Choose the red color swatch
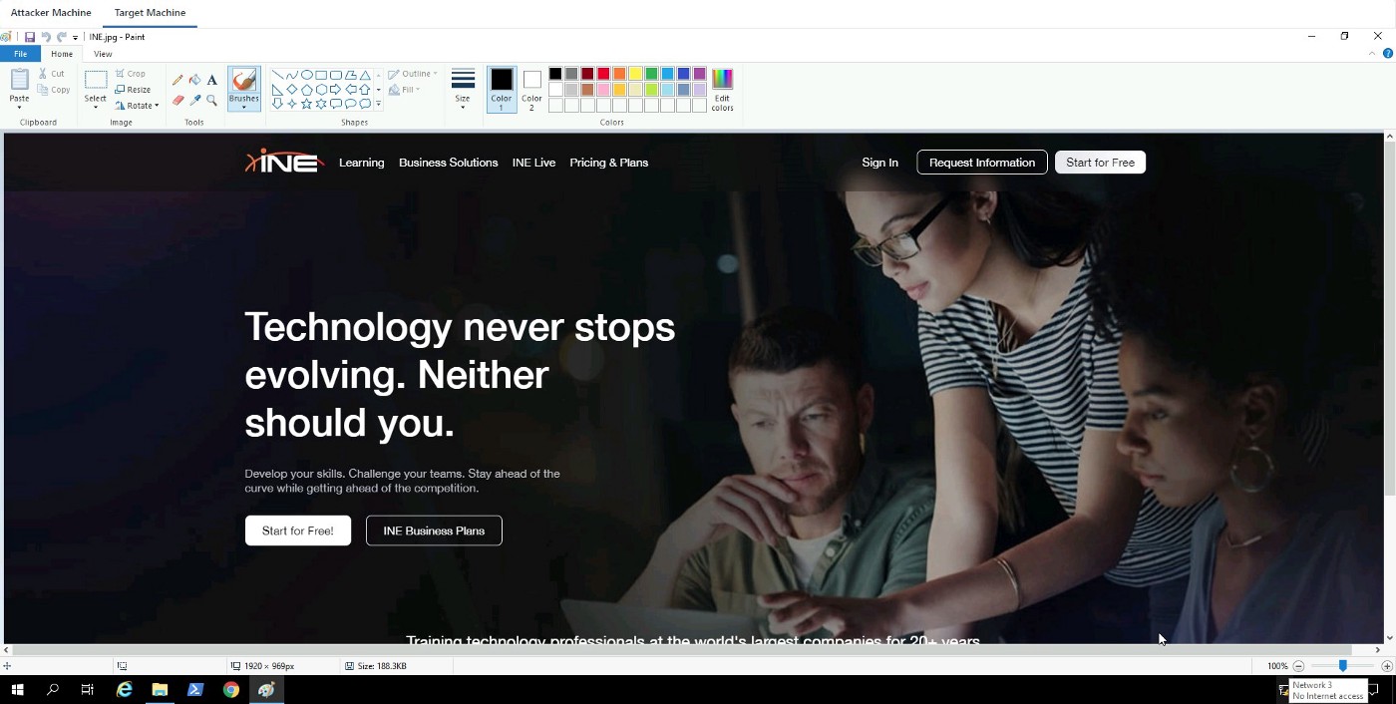 coord(603,74)
